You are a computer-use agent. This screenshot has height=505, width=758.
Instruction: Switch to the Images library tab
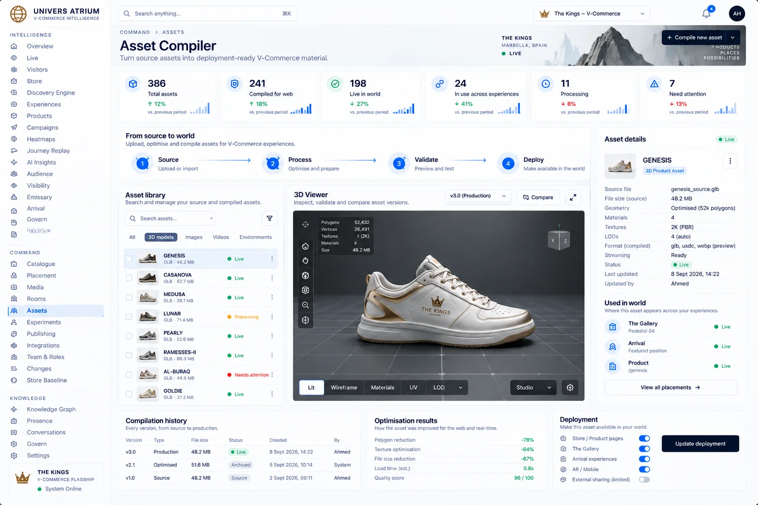(194, 237)
